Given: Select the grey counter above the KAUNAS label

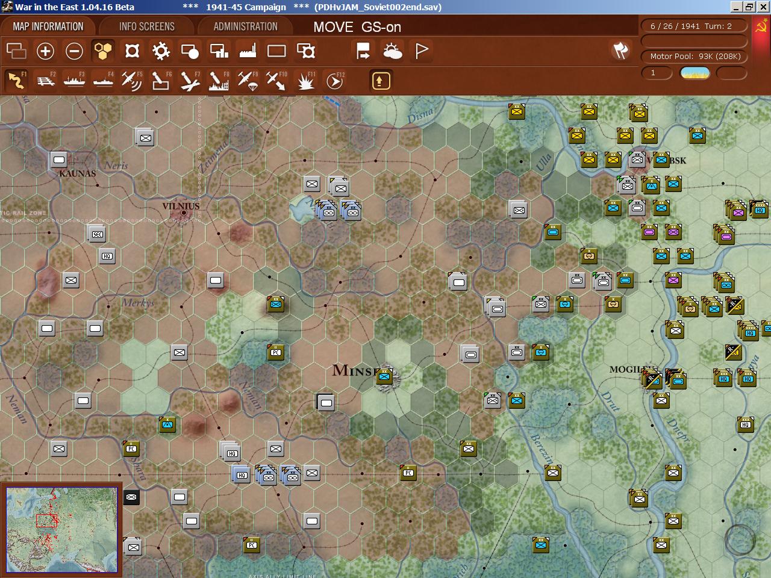Looking at the screenshot, I should click(x=59, y=160).
